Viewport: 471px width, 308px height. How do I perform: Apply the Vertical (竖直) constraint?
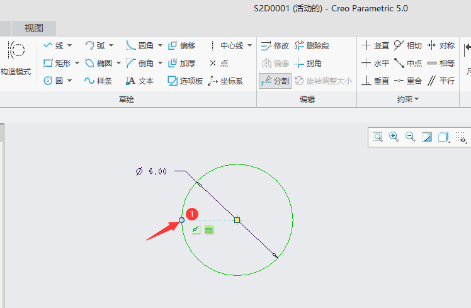coord(375,46)
